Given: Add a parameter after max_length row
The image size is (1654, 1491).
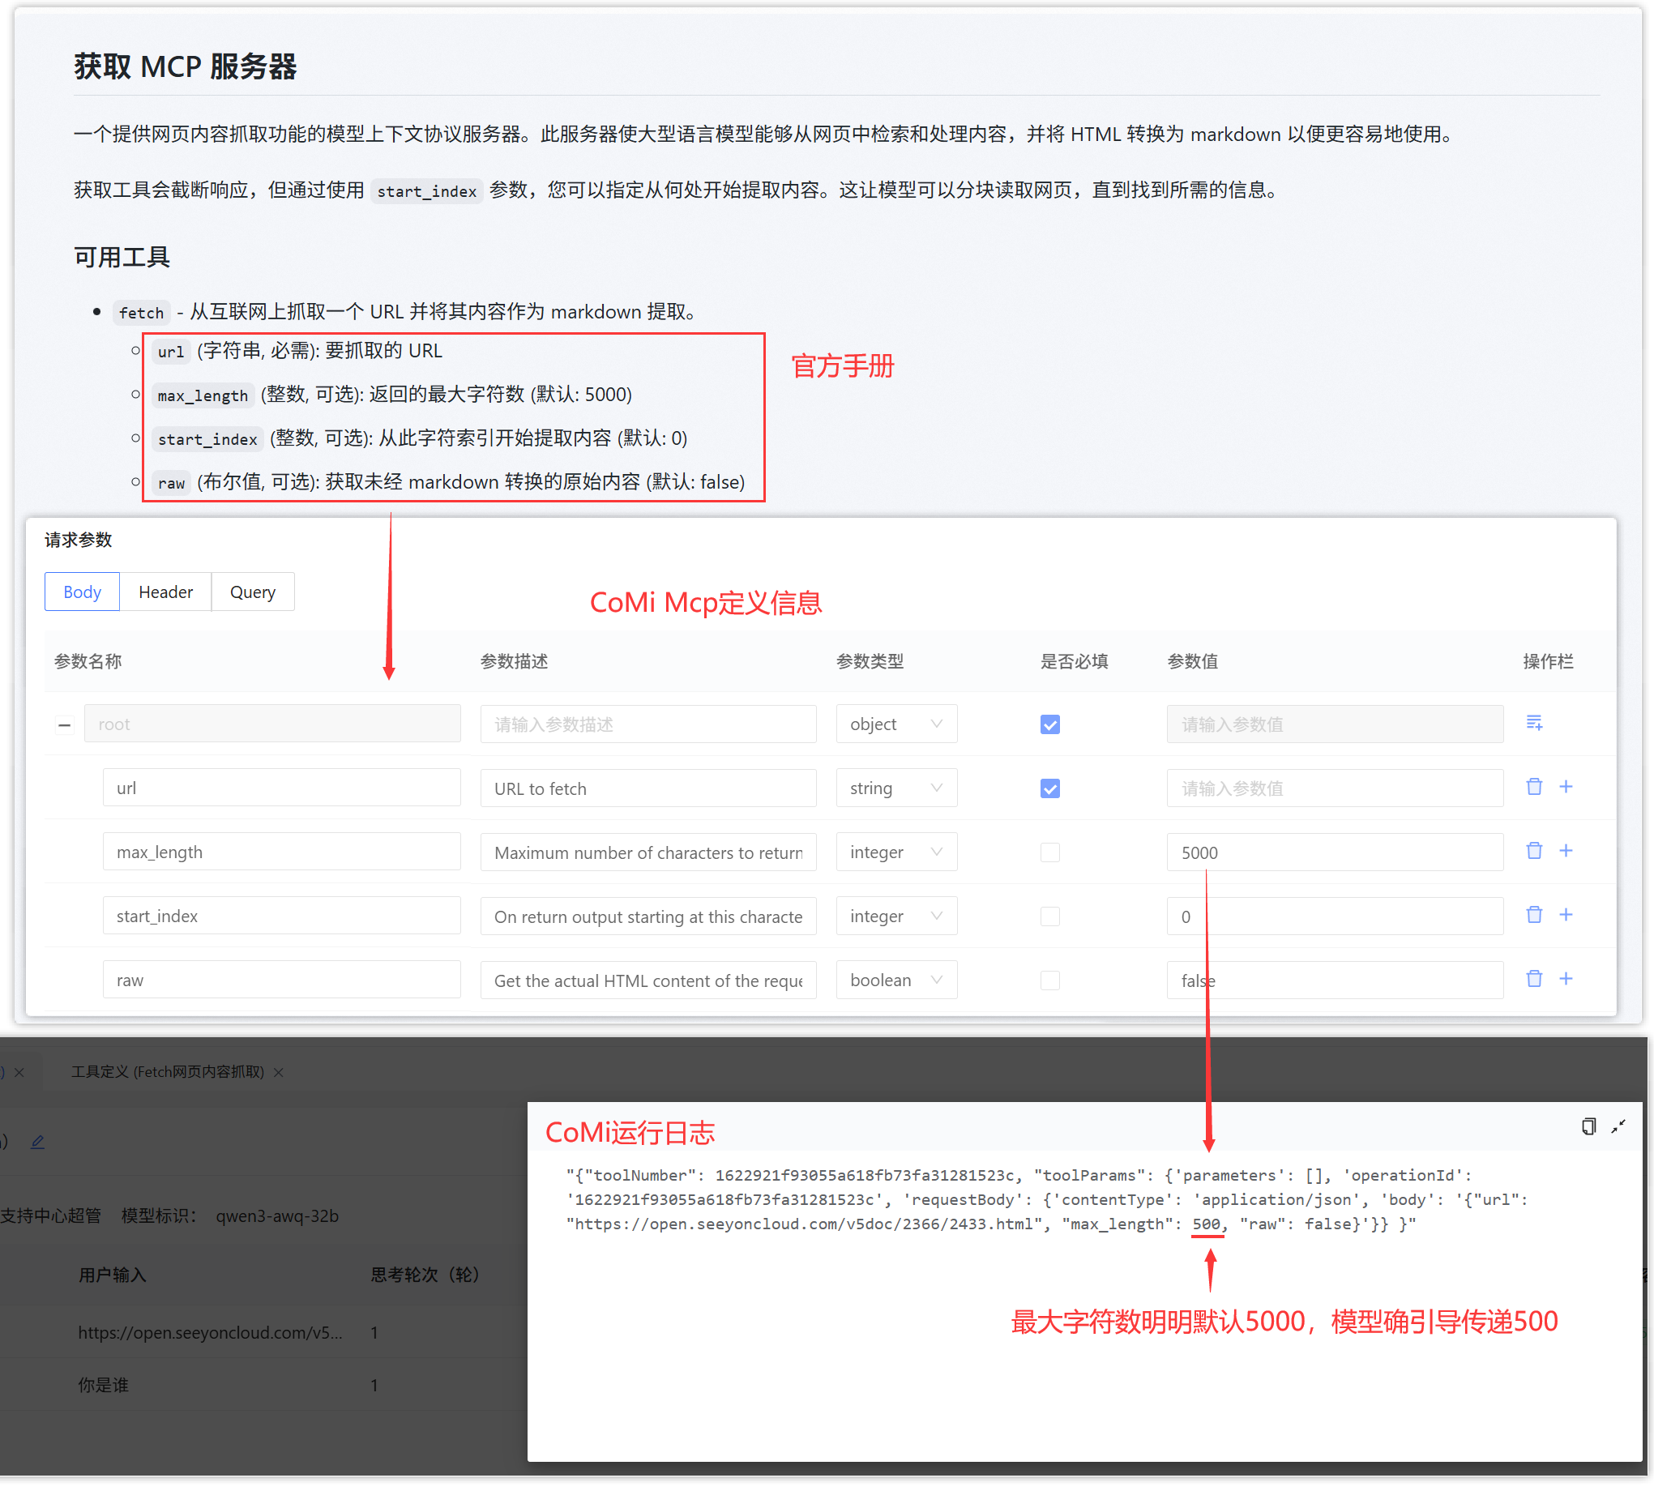Looking at the screenshot, I should (1566, 851).
